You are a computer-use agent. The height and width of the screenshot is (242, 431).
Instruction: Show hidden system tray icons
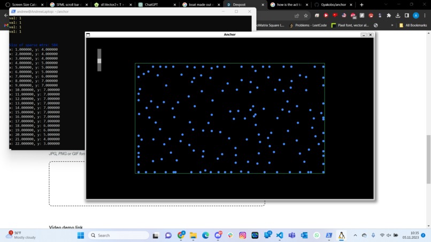tap(355, 236)
